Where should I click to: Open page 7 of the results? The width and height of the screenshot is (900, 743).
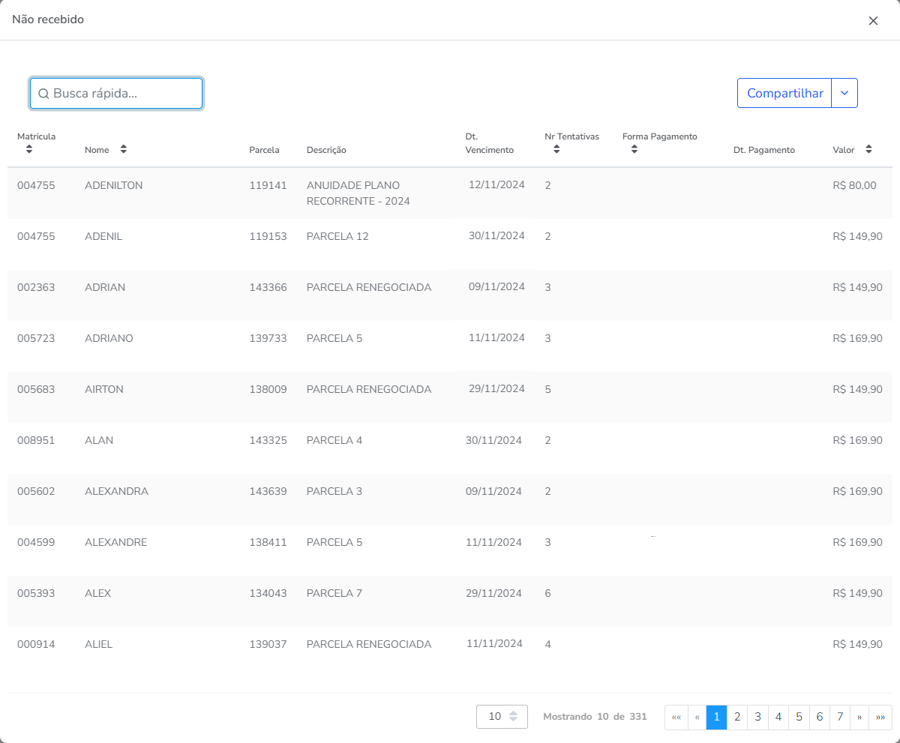pos(840,717)
